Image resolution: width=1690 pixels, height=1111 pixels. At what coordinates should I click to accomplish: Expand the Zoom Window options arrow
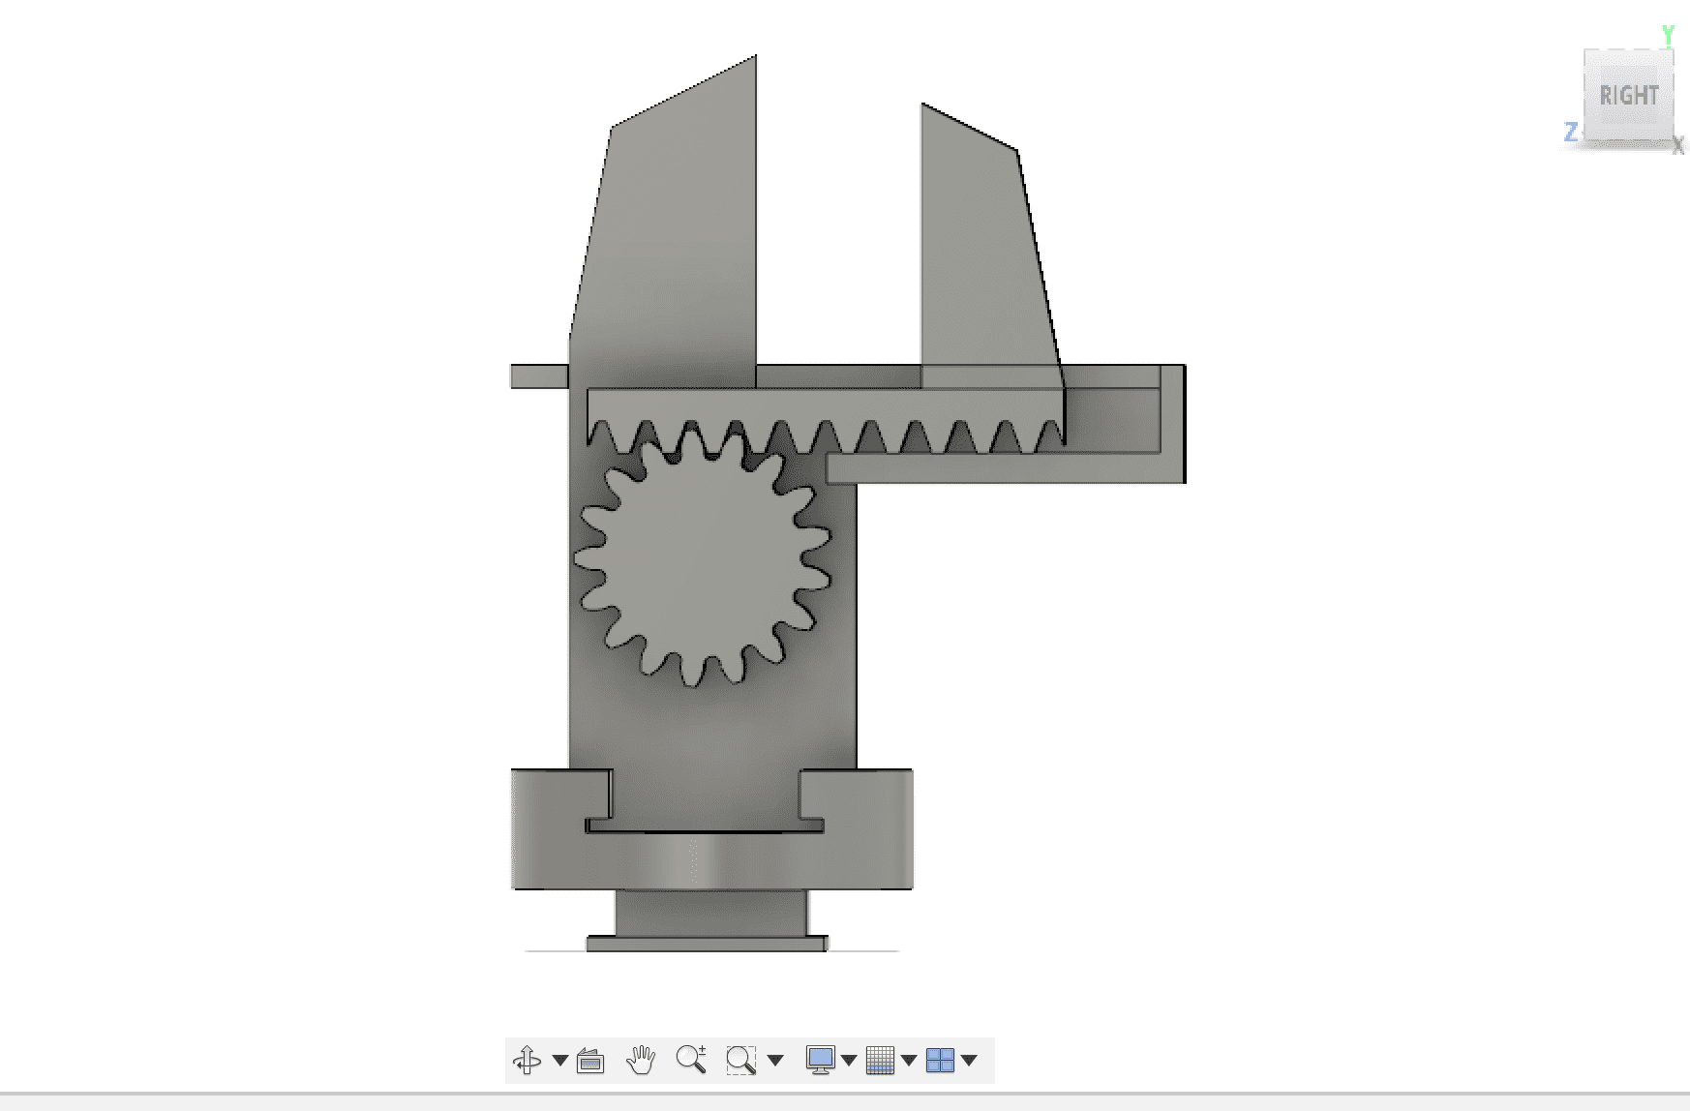click(x=774, y=1061)
